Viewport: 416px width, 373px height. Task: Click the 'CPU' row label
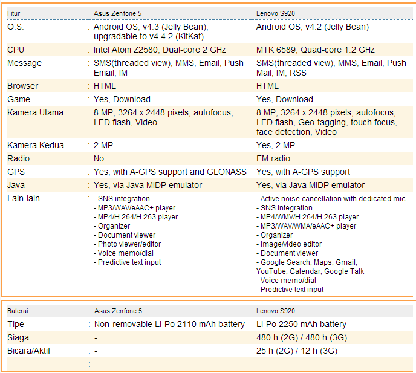pos(16,50)
